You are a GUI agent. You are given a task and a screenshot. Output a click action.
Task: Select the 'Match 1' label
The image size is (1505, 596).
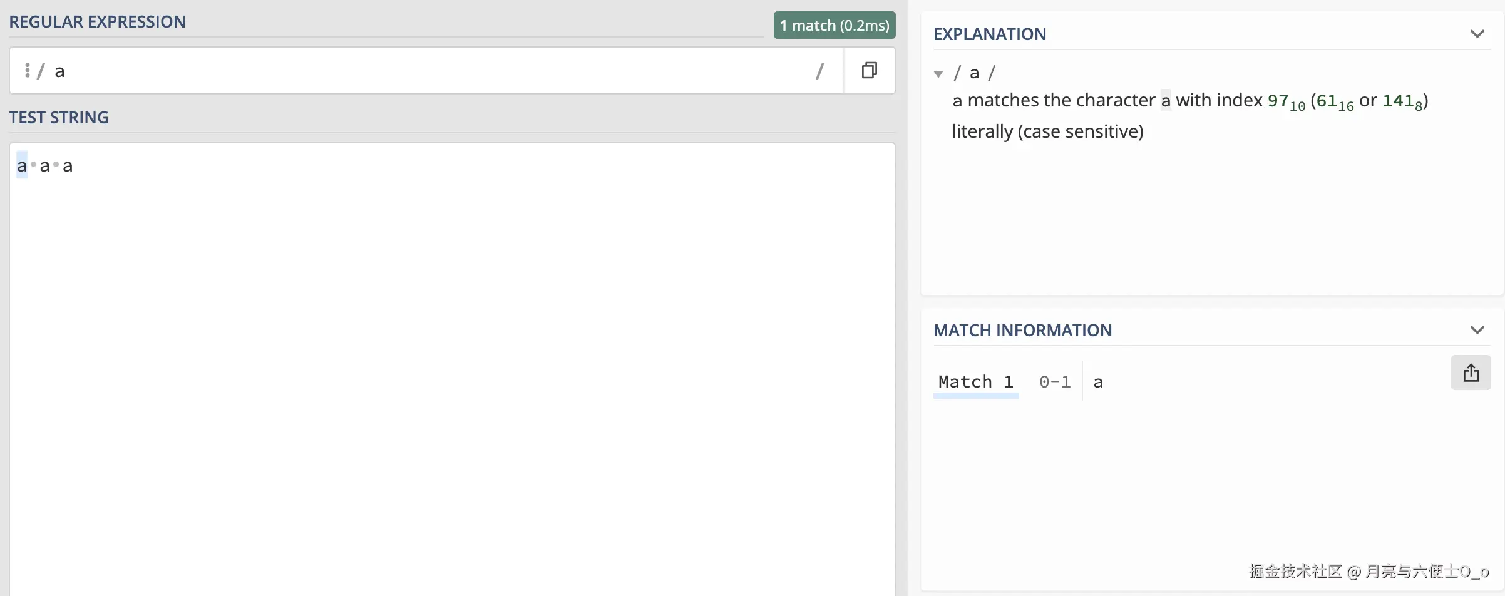pos(975,382)
